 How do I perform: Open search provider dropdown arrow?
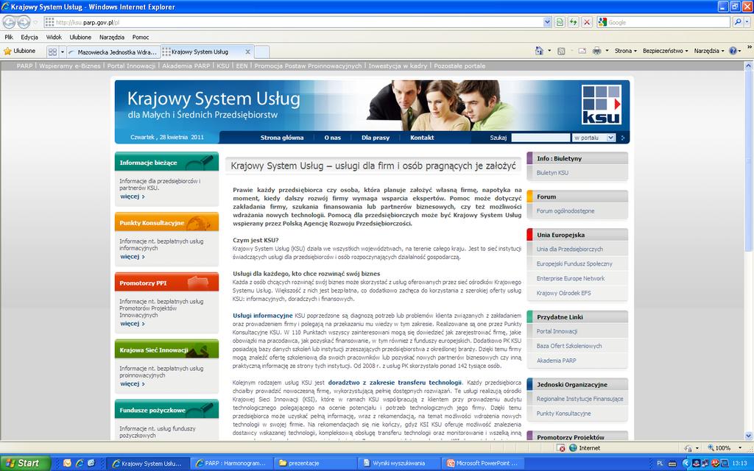click(747, 22)
